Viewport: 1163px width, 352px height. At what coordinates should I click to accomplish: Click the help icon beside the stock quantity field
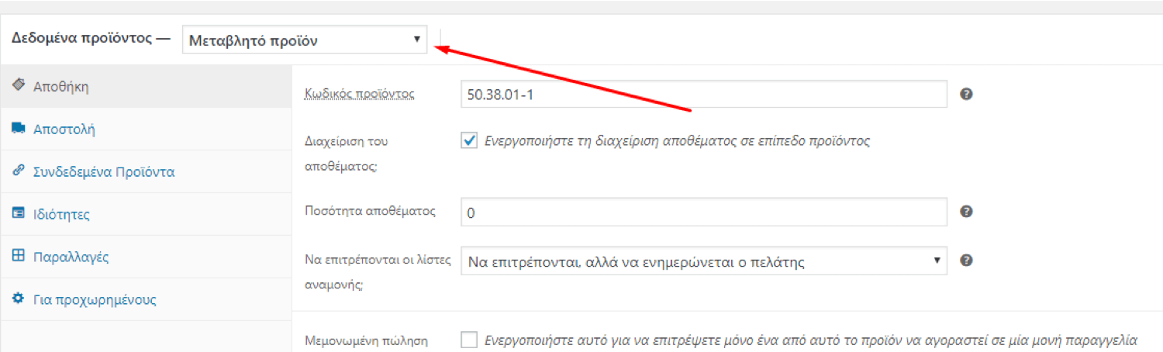tap(966, 212)
